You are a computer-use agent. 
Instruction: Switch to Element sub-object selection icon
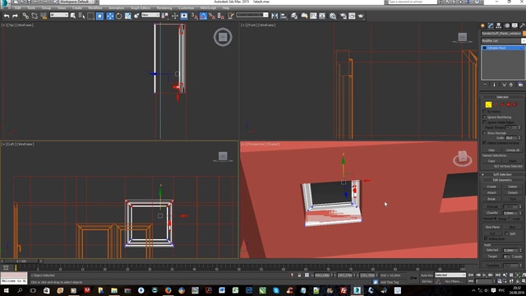[x=515, y=104]
